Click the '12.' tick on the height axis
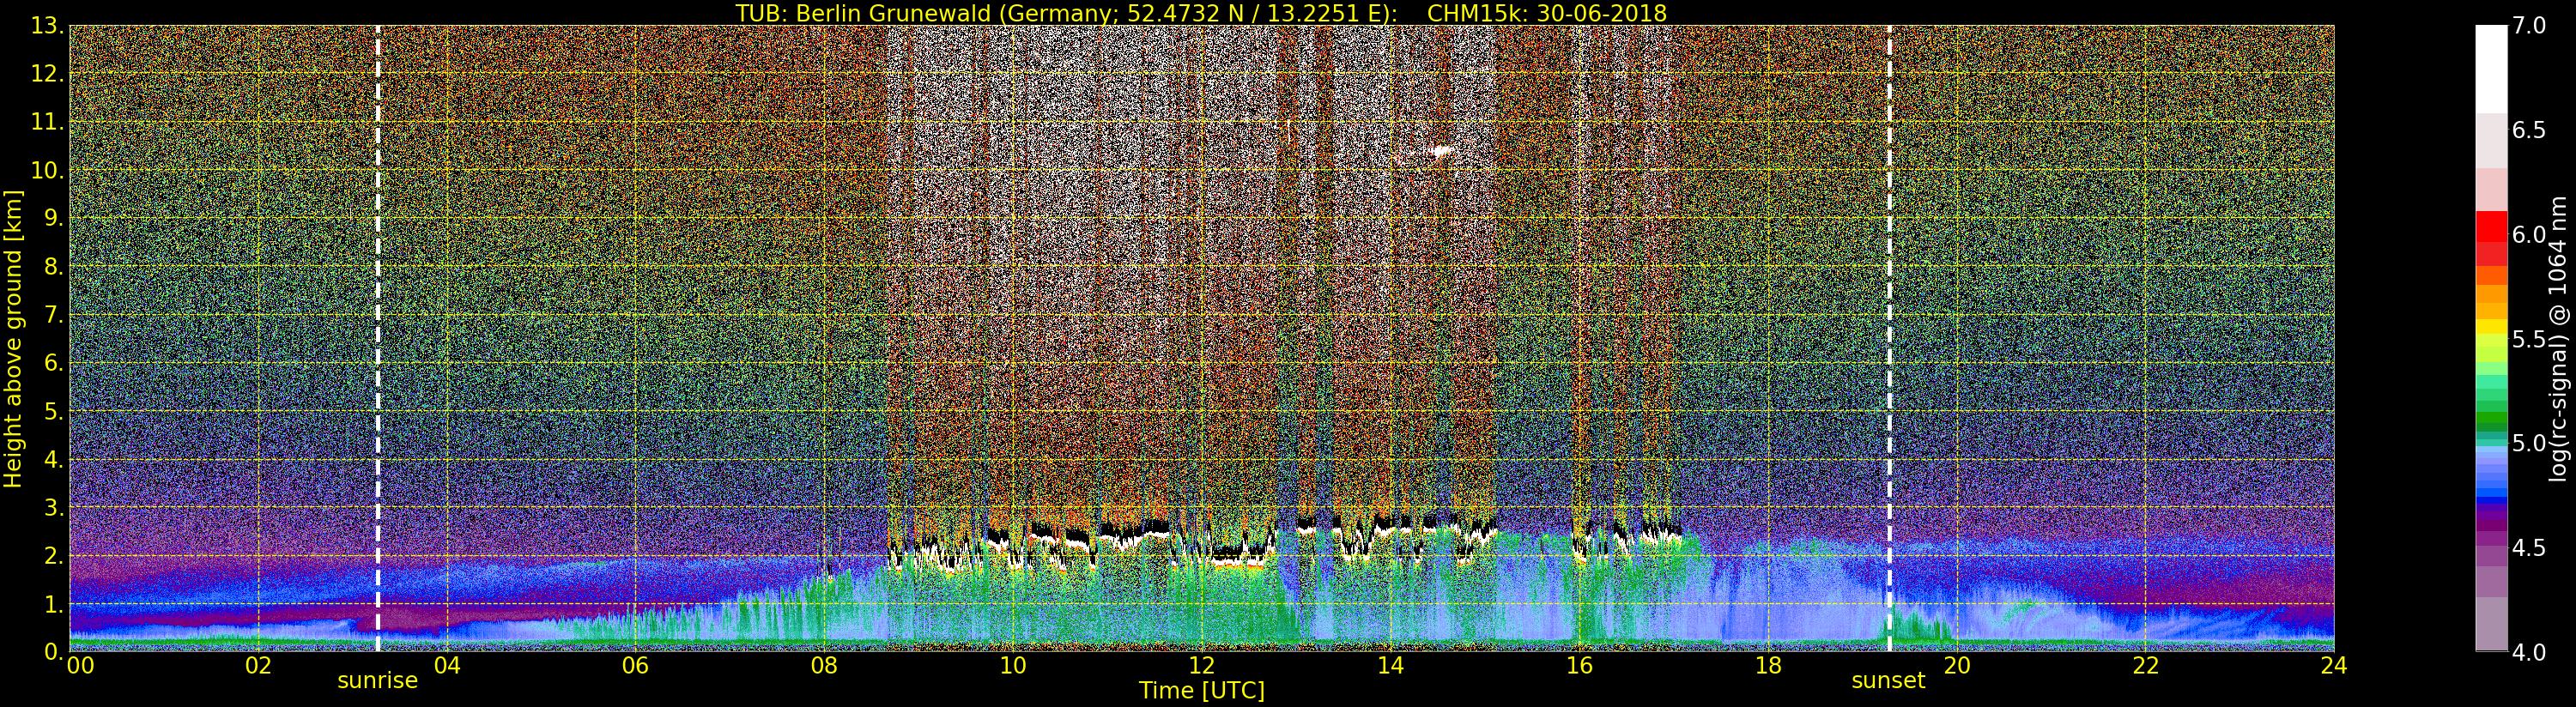Screen dimensions: 2576x707 pos(48,74)
